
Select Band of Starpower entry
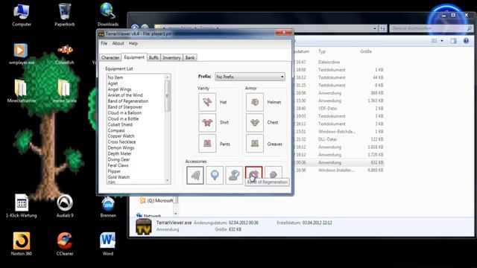click(x=124, y=107)
